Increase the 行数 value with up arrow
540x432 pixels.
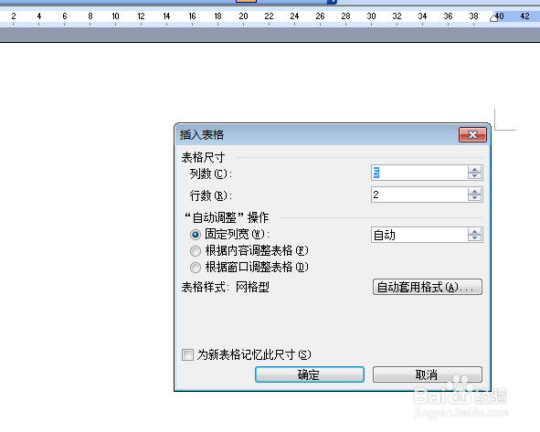[x=474, y=192]
